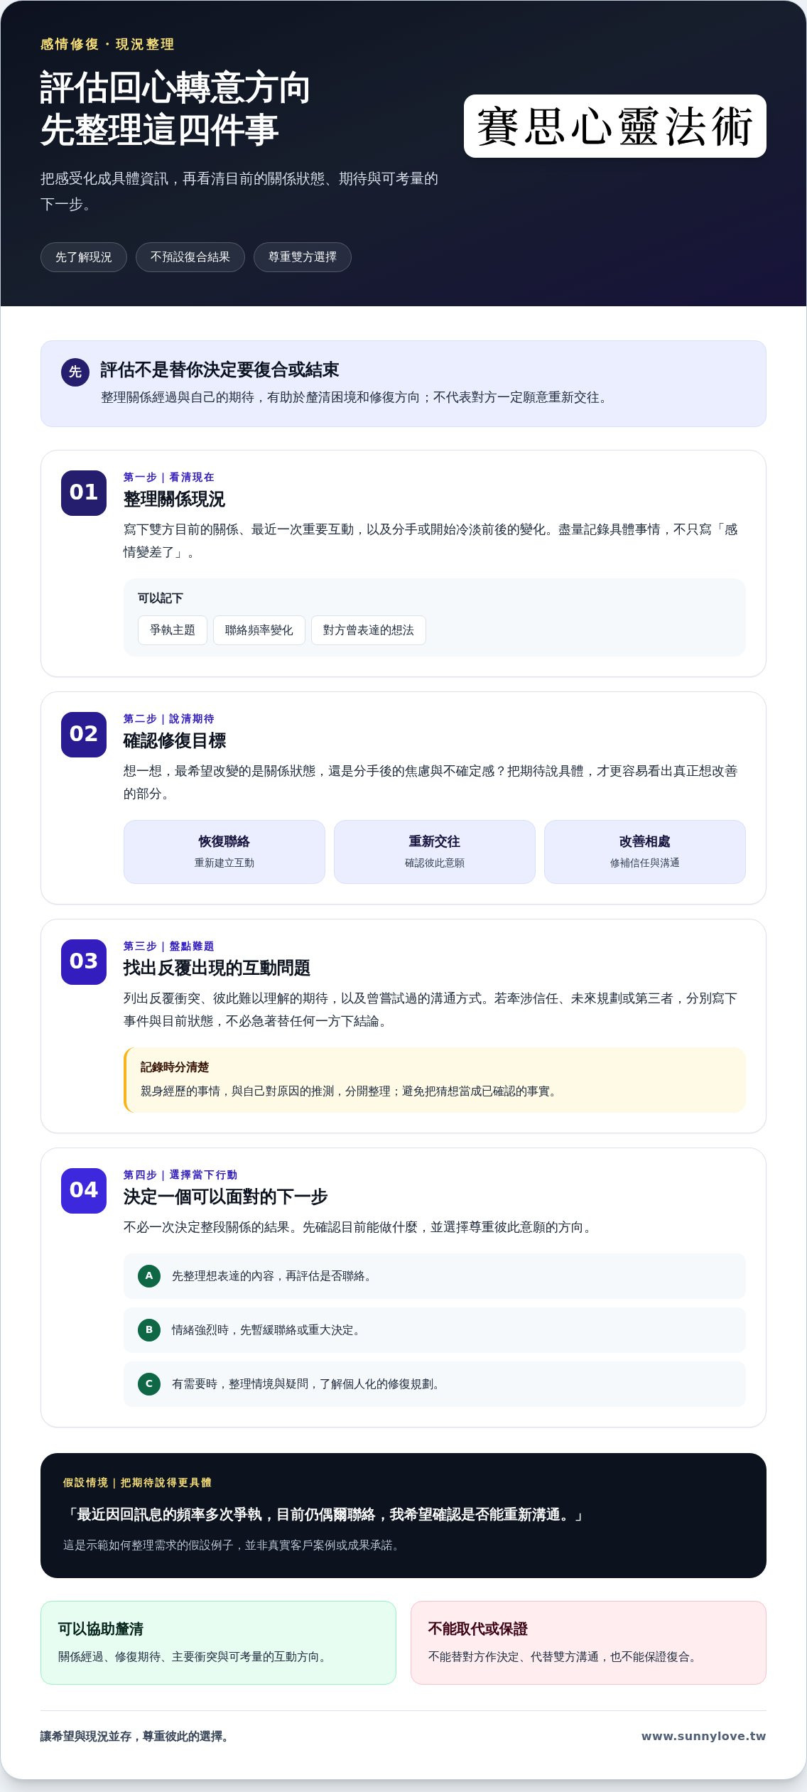Select the 爭執主題 chip
807x1792 pixels.
[x=173, y=630]
